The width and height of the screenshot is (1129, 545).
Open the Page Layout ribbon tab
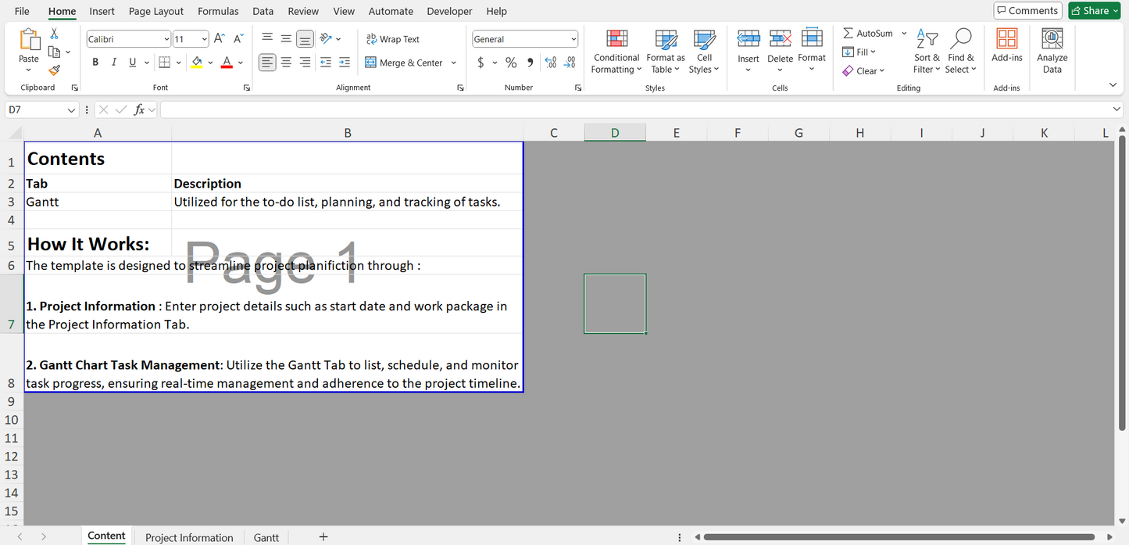tap(156, 11)
